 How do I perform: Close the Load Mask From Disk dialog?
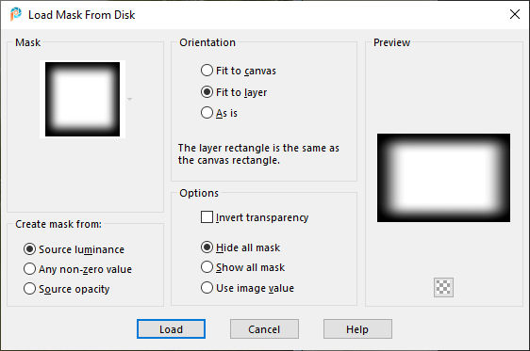click(x=515, y=14)
